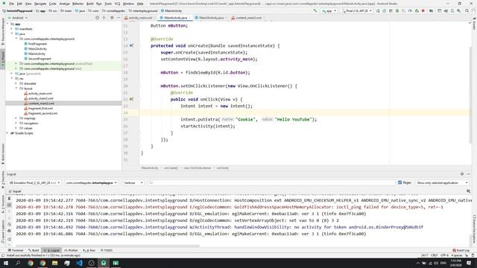Screen dimensions: 477x268
Task: Click the Print icon in logcat sidebar
Action: click(x=9, y=231)
